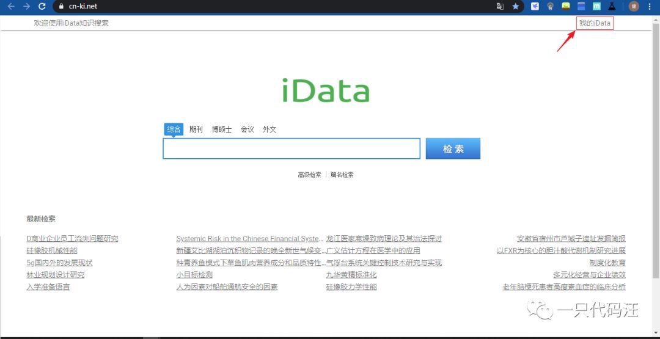Open recent search 5g国内外的发展现状

[59, 263]
